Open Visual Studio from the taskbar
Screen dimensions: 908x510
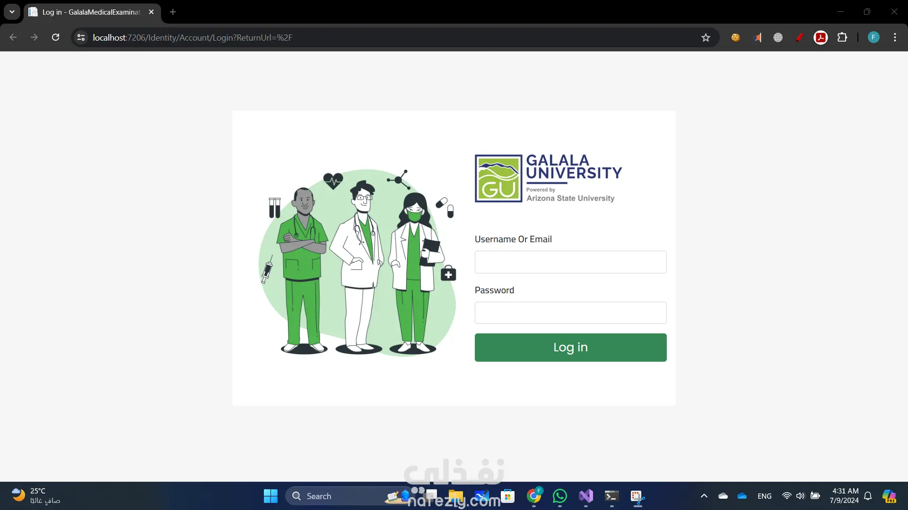[x=585, y=496]
